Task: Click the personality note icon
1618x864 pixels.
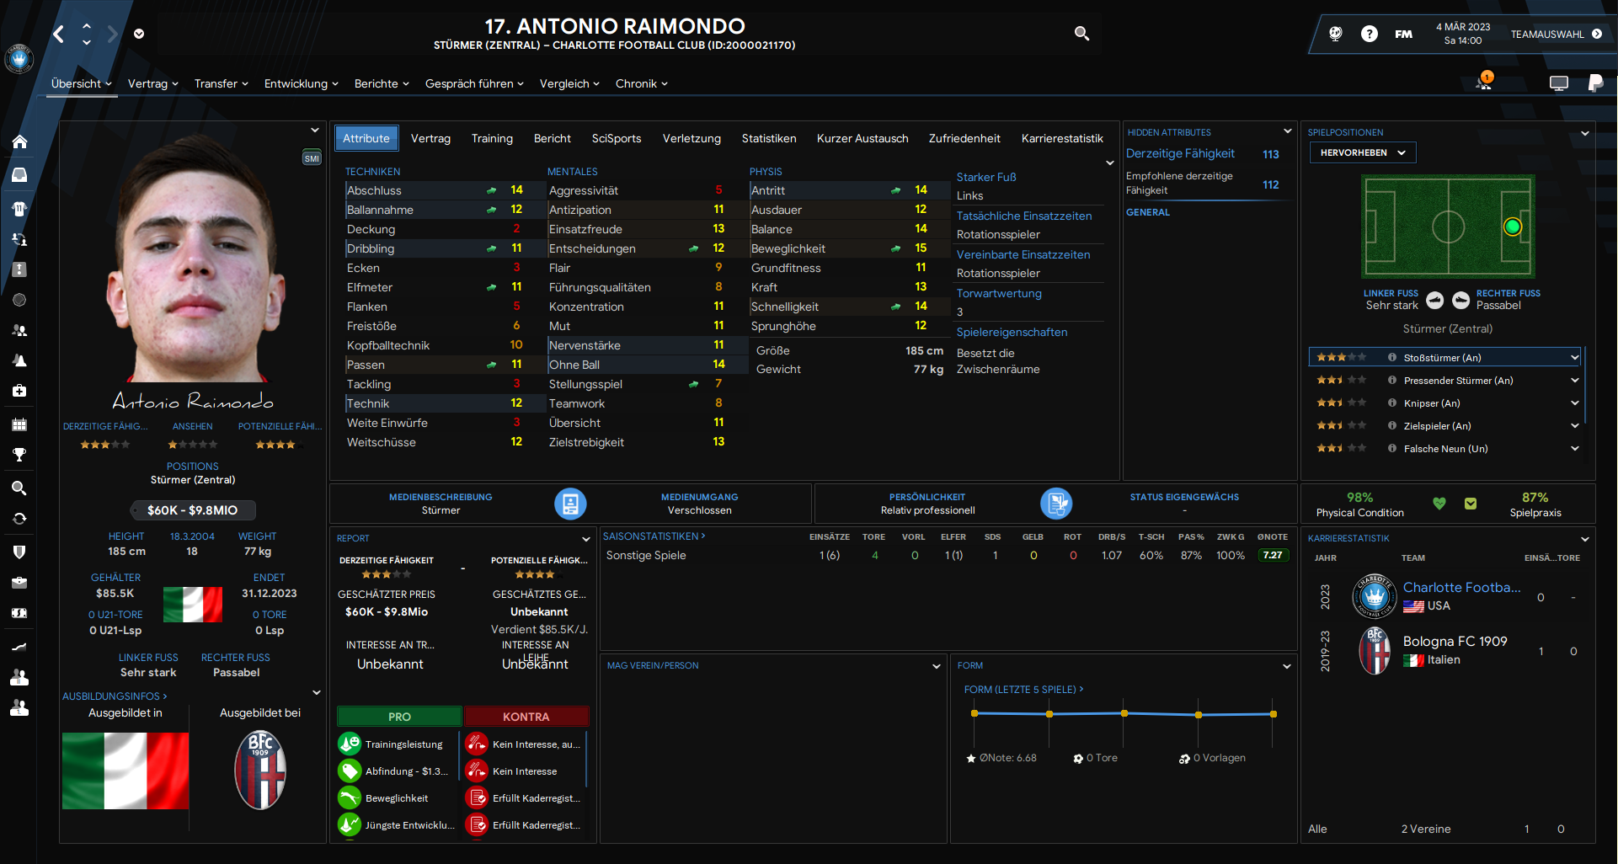Action: click(1056, 504)
